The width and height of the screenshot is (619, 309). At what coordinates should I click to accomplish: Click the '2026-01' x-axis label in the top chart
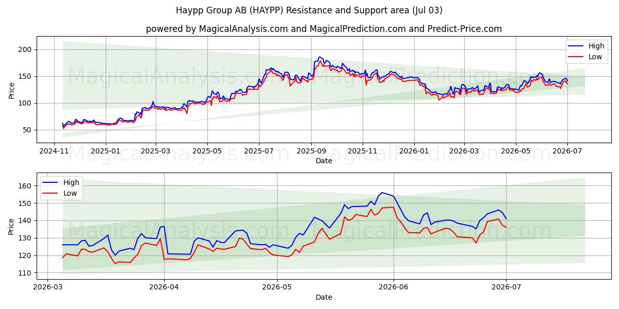coord(414,151)
